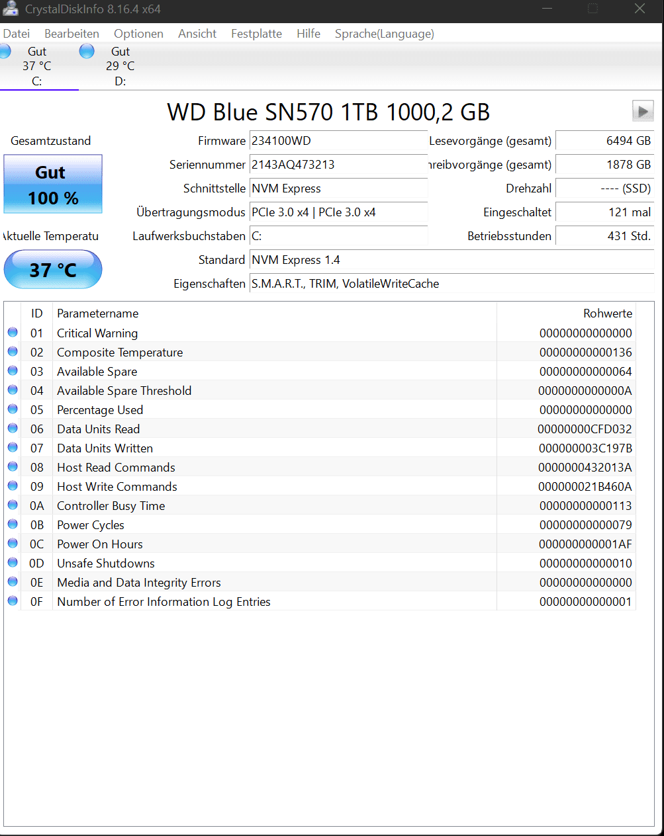Click the CrystalDiskInfo app icon in title bar
This screenshot has width=664, height=836.
tap(10, 9)
